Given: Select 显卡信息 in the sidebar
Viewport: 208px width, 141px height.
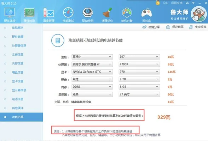Looking at the screenshot, I should (18, 81).
